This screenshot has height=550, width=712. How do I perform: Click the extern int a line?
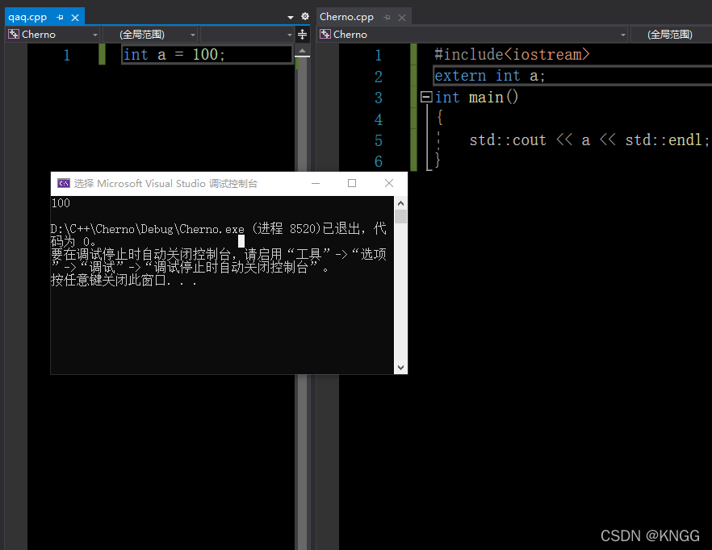(x=489, y=76)
